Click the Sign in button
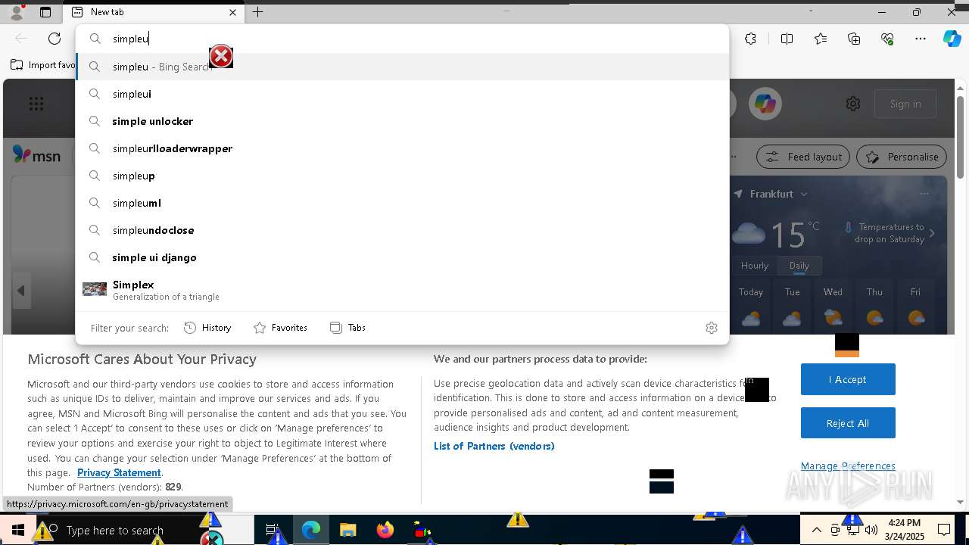Image resolution: width=969 pixels, height=545 pixels. coord(905,104)
